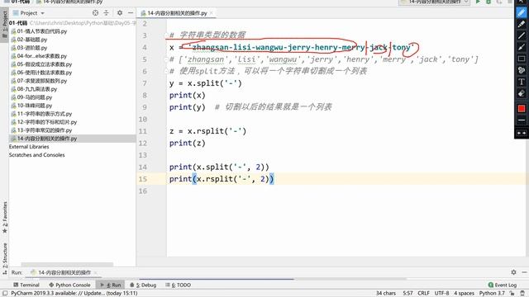Screen dimensions: 529x297
Task: Open the 1: Project side tab
Action: click(4, 24)
